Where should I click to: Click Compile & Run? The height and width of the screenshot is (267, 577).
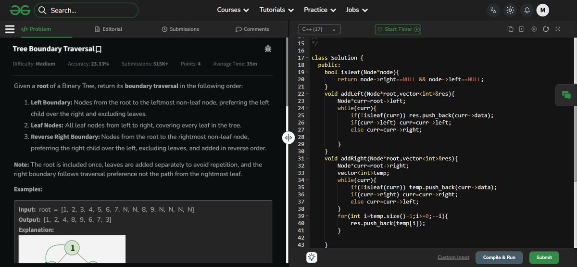499,257
